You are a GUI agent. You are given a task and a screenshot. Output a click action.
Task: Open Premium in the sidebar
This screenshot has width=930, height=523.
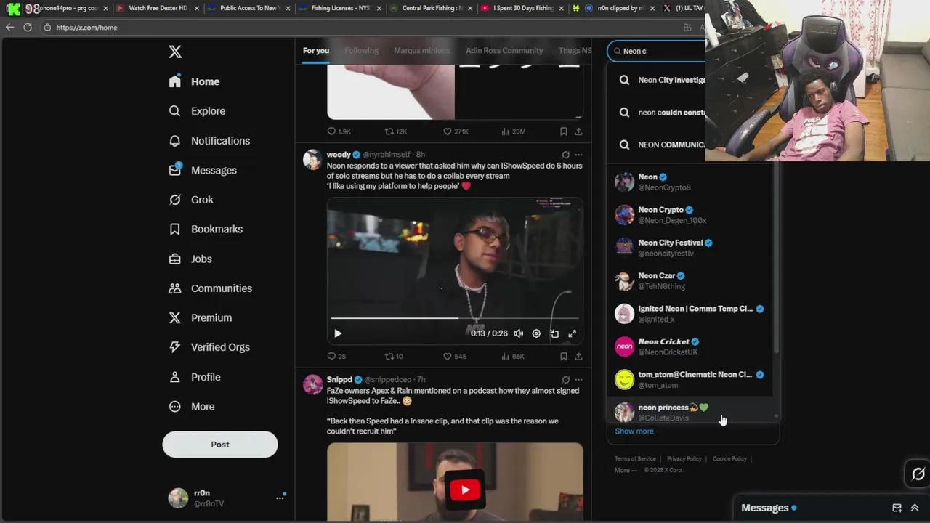pyautogui.click(x=200, y=317)
